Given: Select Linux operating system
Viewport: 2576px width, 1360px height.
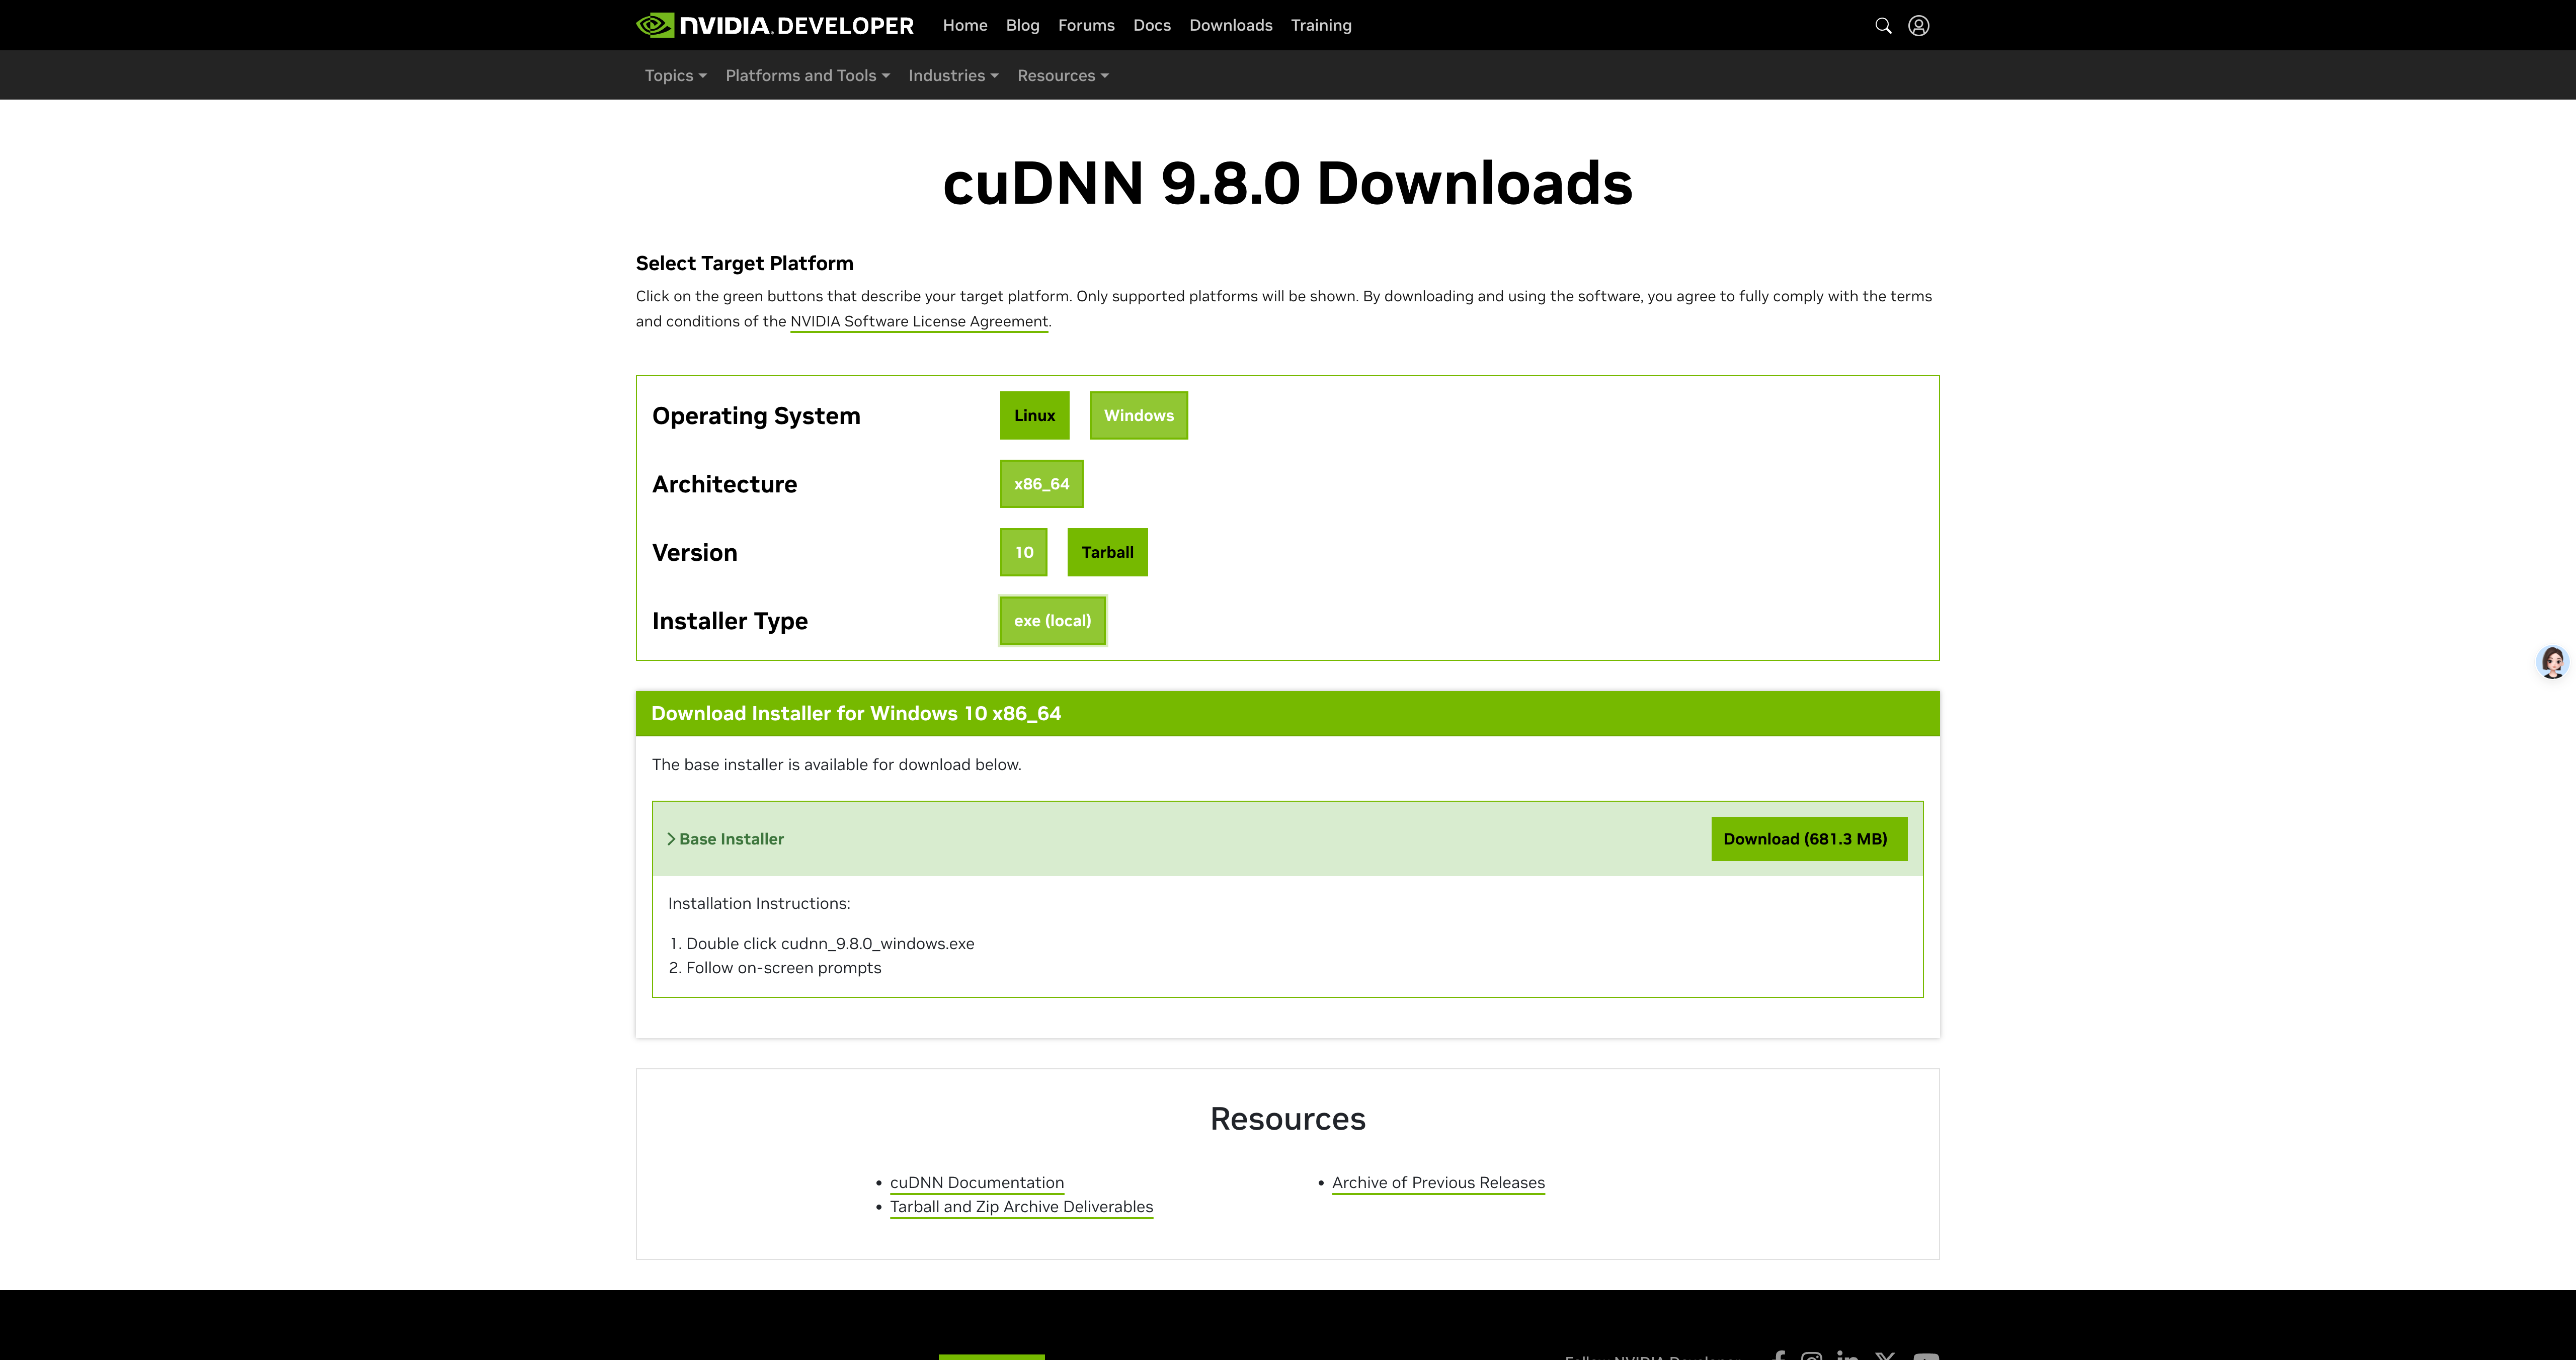Looking at the screenshot, I should [1034, 415].
